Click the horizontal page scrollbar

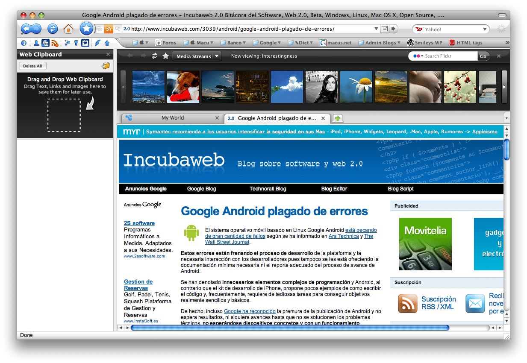pyautogui.click(x=290, y=328)
